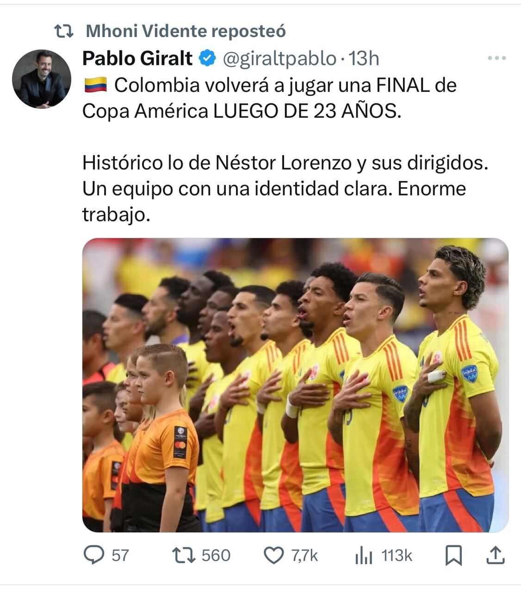Click the 7,7k likes count
The image size is (521, 593).
[x=304, y=555]
